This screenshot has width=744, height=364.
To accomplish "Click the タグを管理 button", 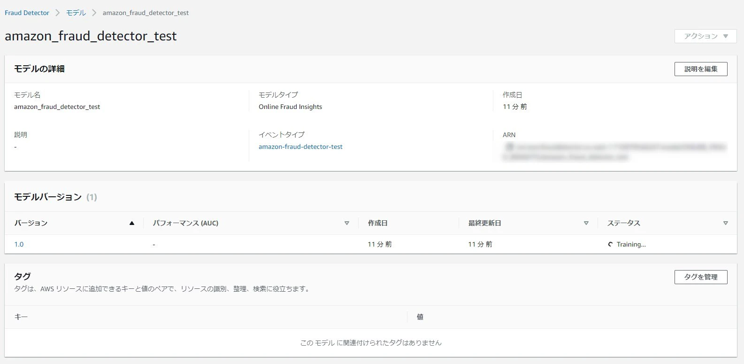I will [701, 277].
